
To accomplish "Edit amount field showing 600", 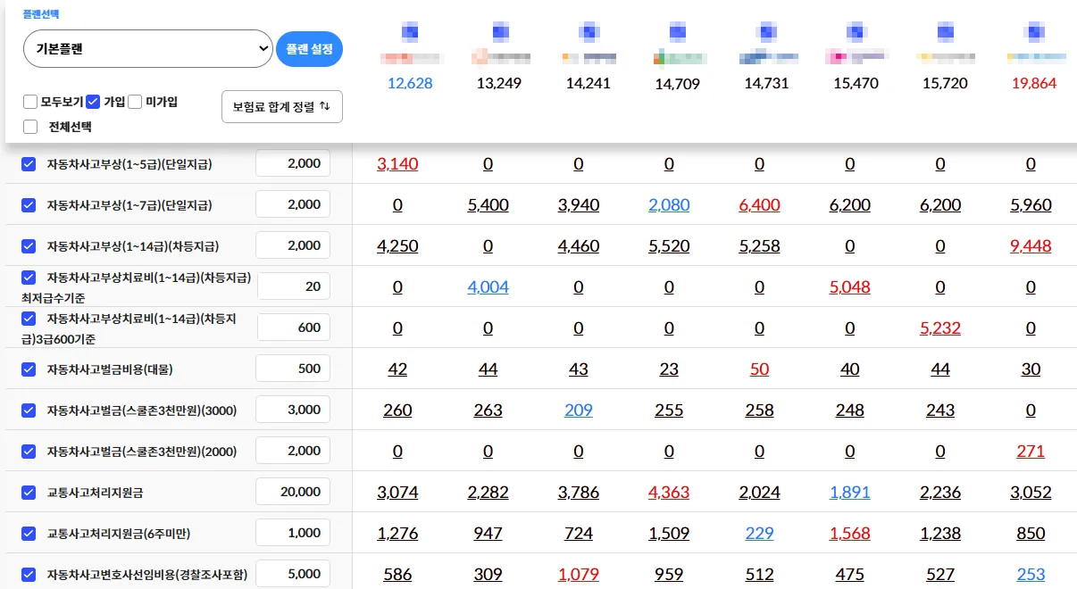I will [x=293, y=328].
